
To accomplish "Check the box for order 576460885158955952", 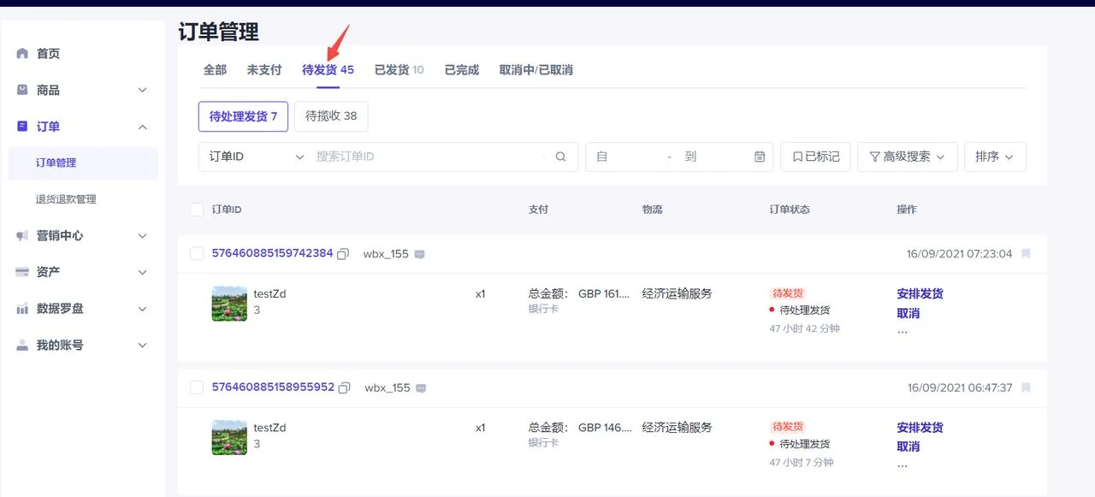I will [x=197, y=388].
